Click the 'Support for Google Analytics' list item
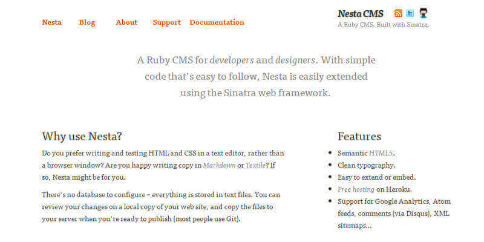 [x=394, y=214]
